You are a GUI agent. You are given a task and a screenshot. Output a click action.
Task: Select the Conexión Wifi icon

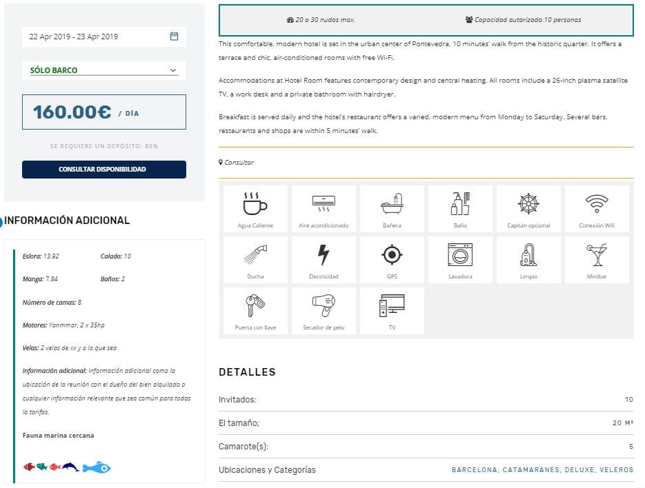(597, 204)
